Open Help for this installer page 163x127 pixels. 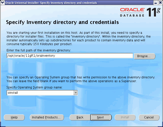click(14, 117)
